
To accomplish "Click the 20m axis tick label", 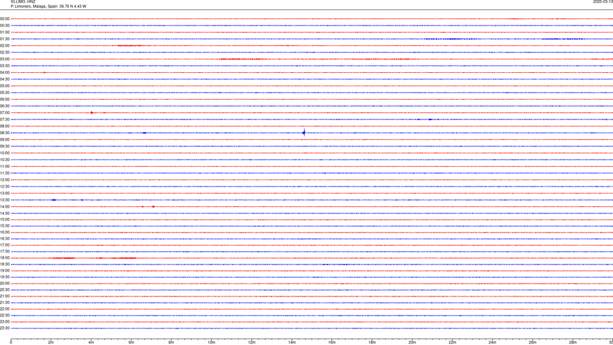I will pos(412,342).
